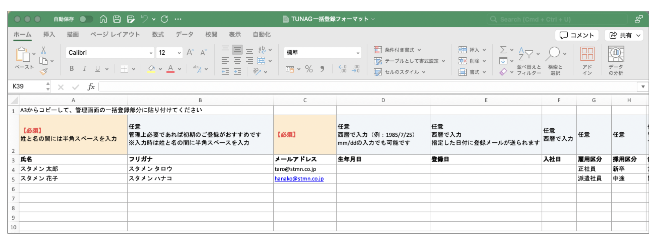Open 条件付き書式 menu

pos(397,50)
